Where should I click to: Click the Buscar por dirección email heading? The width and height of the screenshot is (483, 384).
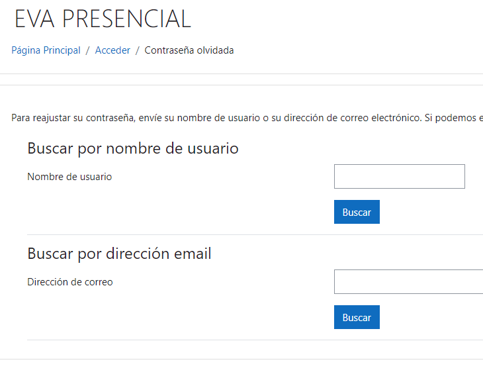click(x=119, y=254)
